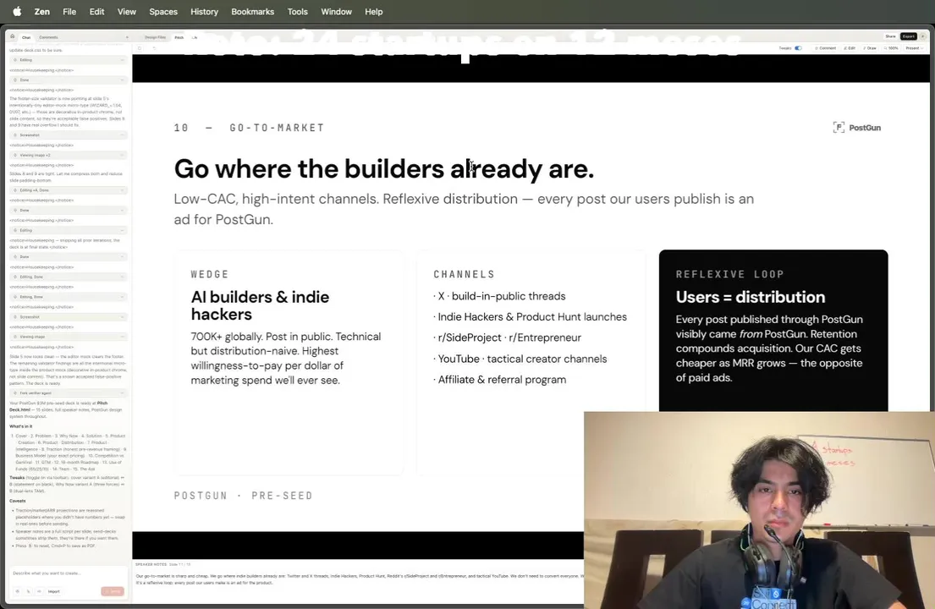The width and height of the screenshot is (935, 609).
Task: Expand the first Editing step row
Action: click(68, 59)
